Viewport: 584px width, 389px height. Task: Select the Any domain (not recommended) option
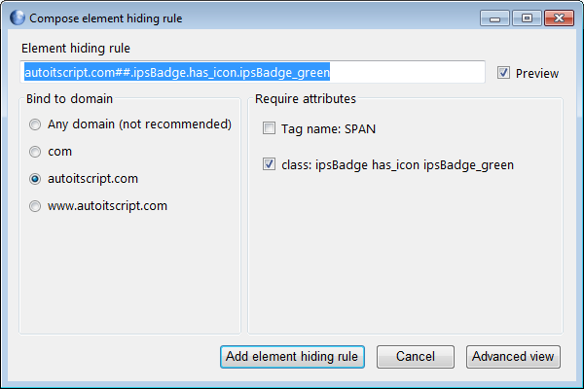tap(35, 124)
